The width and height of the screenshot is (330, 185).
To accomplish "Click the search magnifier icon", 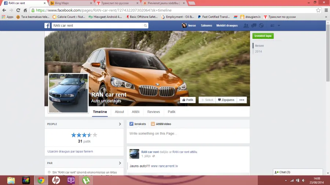I will click(145, 26).
